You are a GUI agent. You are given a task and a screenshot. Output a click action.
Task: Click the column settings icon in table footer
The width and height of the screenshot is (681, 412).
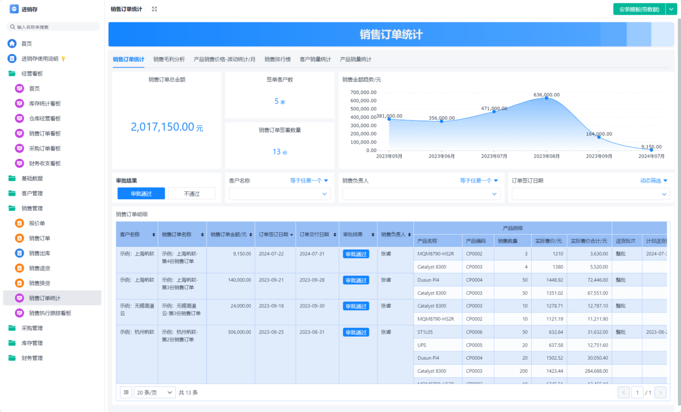click(126, 392)
